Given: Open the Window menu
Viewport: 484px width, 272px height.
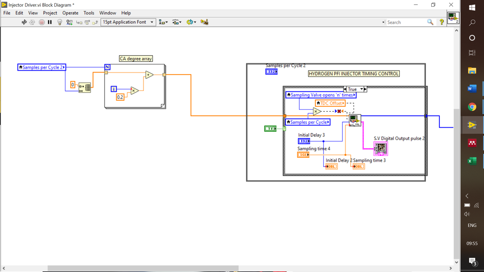Looking at the screenshot, I should [x=108, y=13].
